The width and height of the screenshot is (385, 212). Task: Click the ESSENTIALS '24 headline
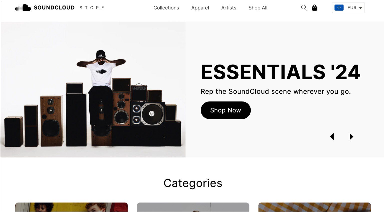click(280, 72)
